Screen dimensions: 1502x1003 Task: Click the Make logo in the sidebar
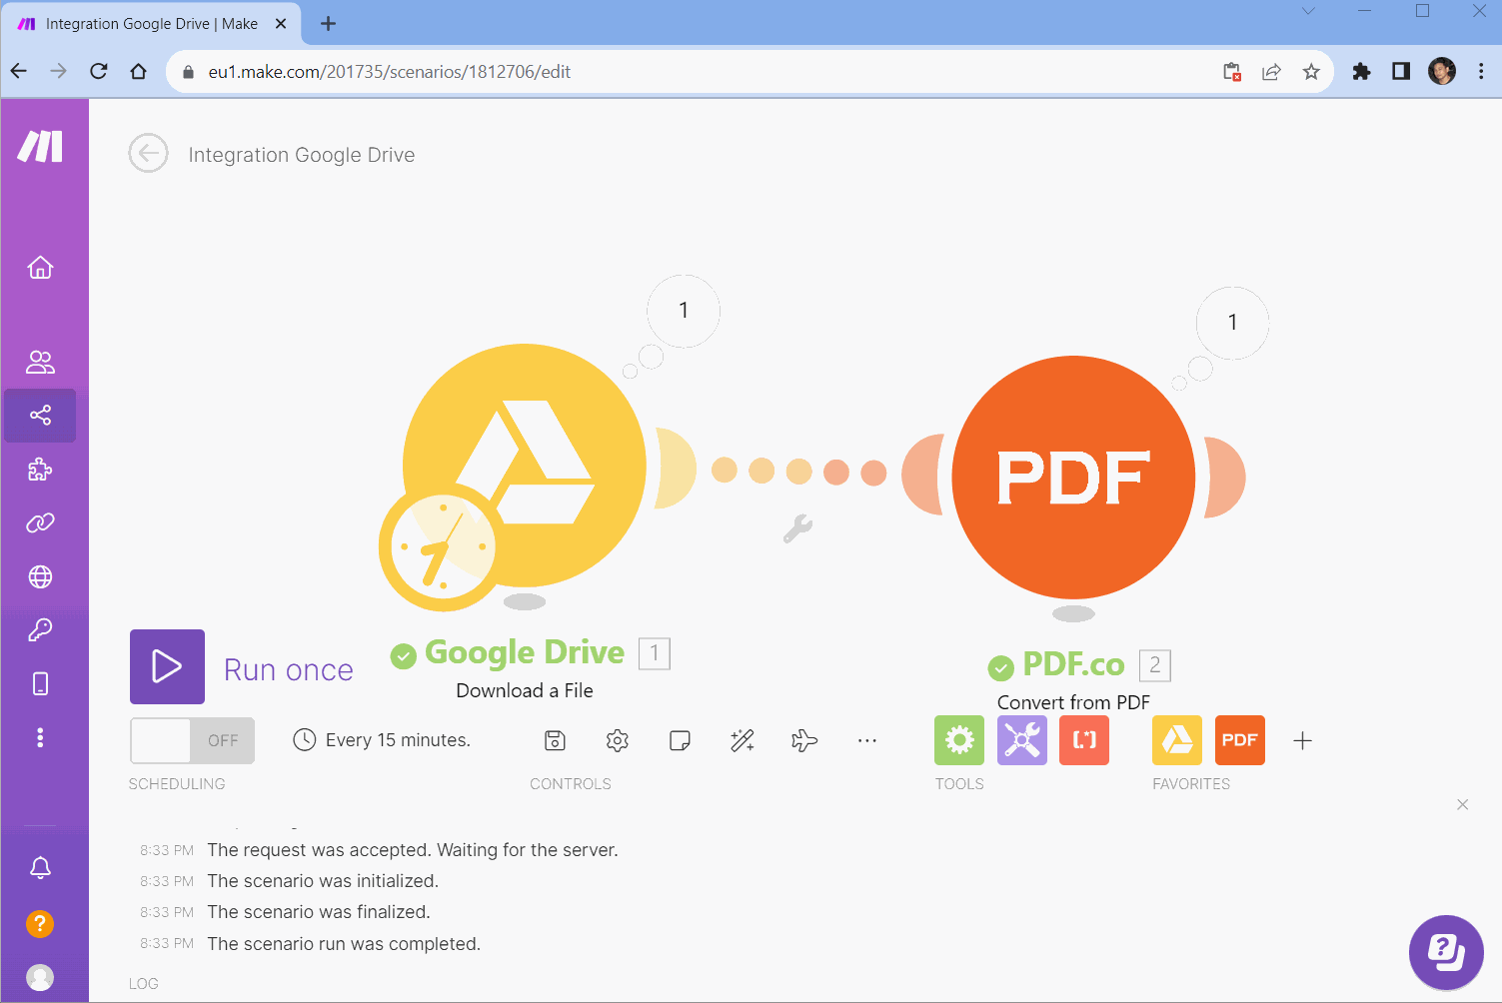[x=40, y=146]
